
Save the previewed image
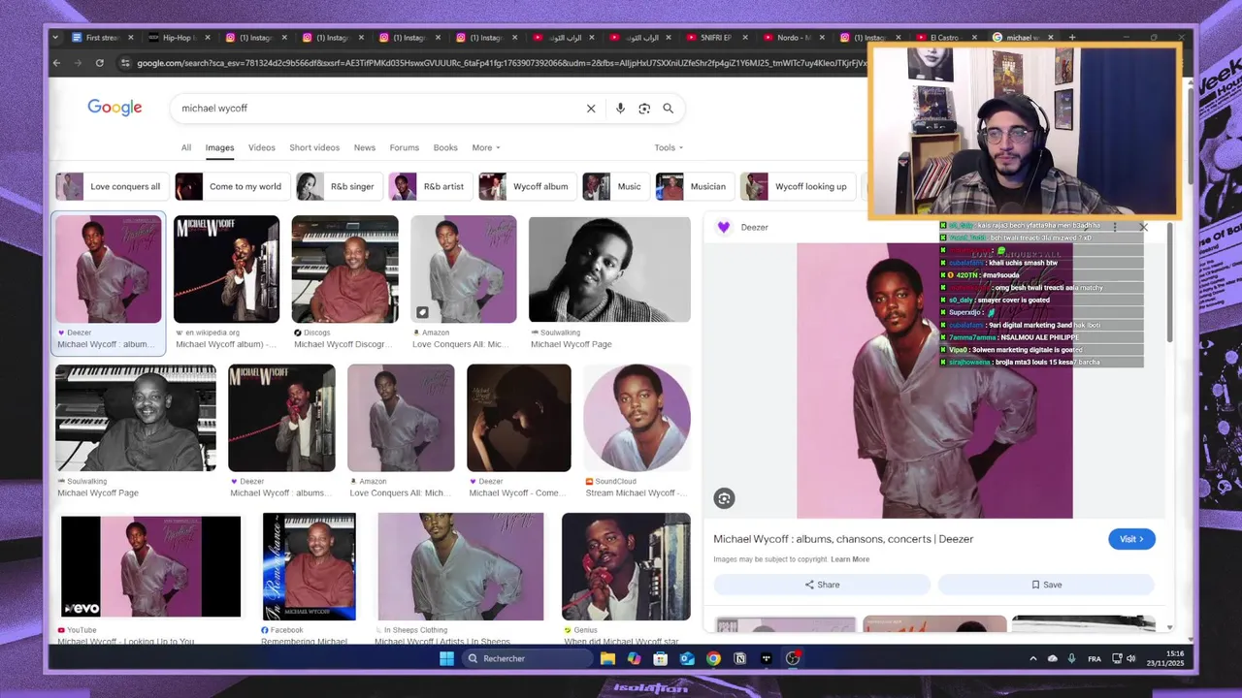1046,585
